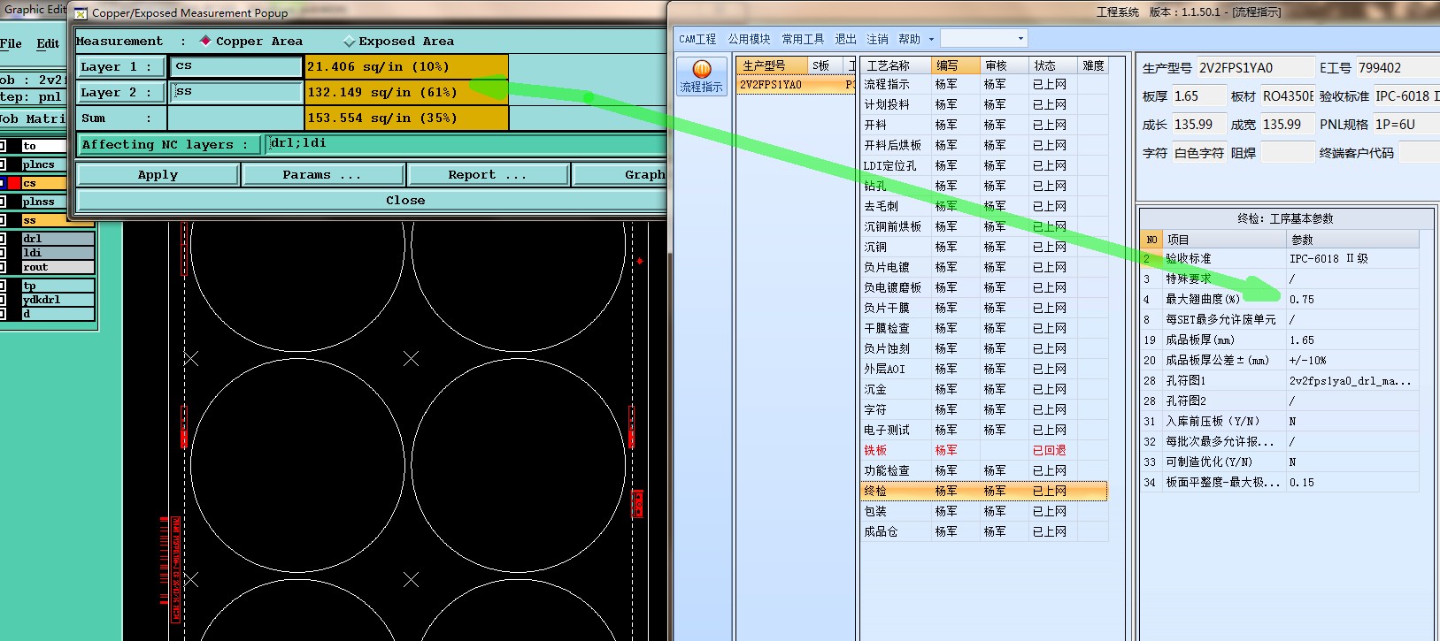Open the CAM工程 menu

tap(697, 39)
